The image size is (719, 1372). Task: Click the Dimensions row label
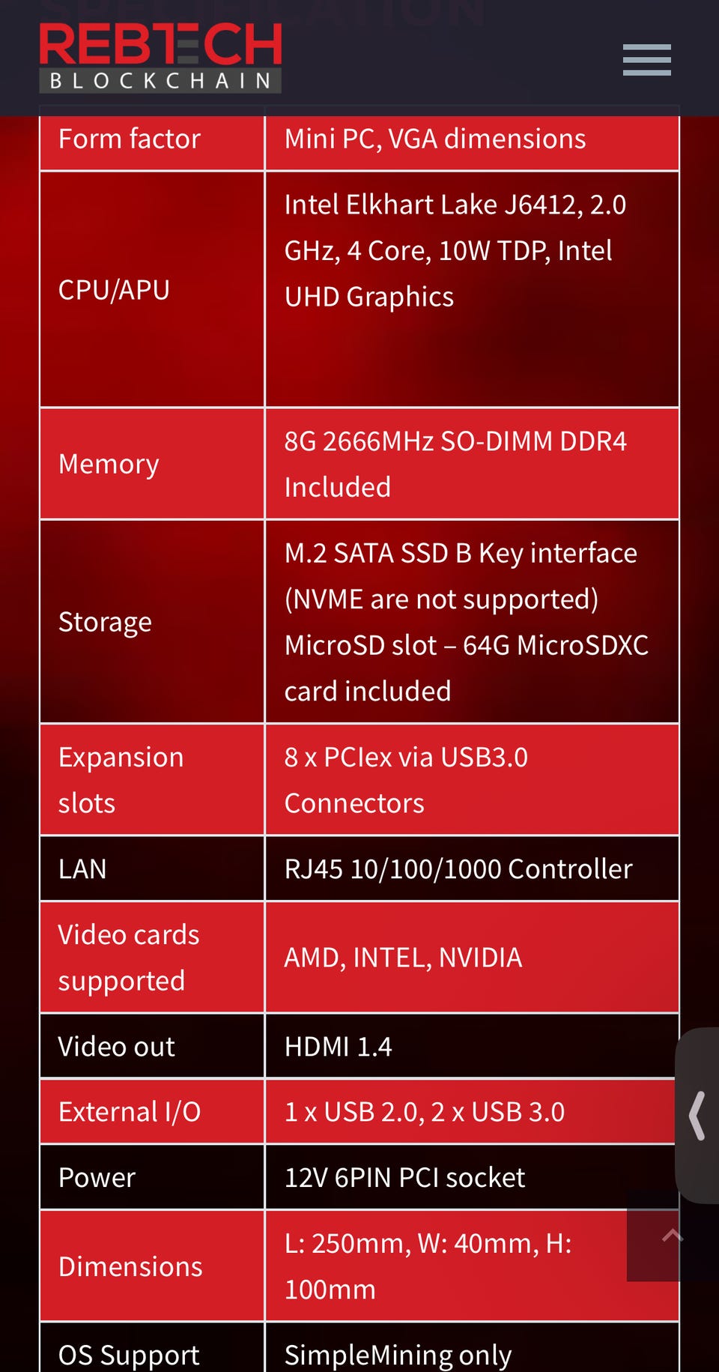click(x=130, y=1266)
